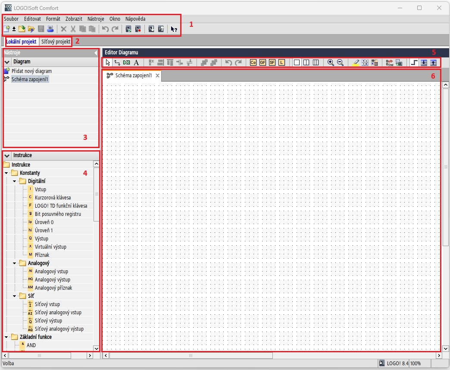Select the text annotation tool (A)
Image resolution: width=450 pixels, height=370 pixels.
(x=136, y=63)
